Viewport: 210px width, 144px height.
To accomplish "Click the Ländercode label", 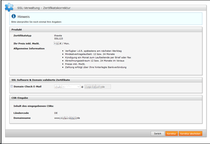I will pyautogui.click(x=21, y=113).
